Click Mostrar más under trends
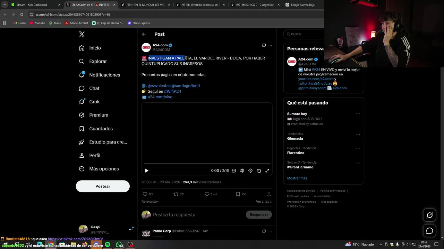 point(297,178)
